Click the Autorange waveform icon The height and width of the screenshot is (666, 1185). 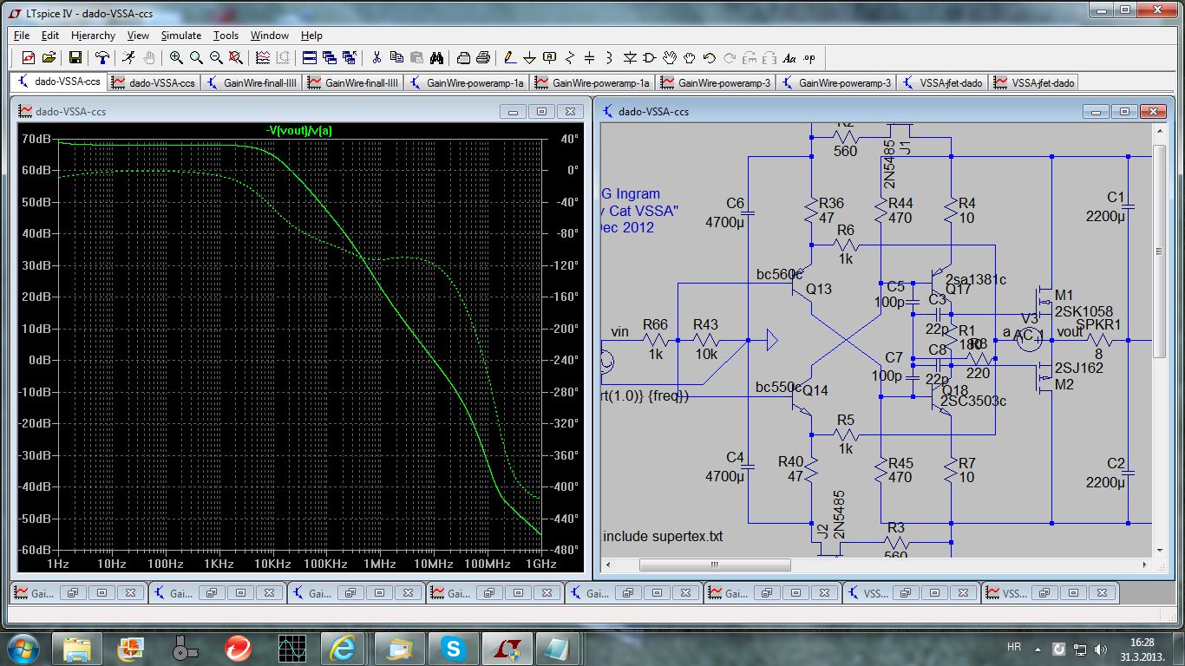point(263,58)
